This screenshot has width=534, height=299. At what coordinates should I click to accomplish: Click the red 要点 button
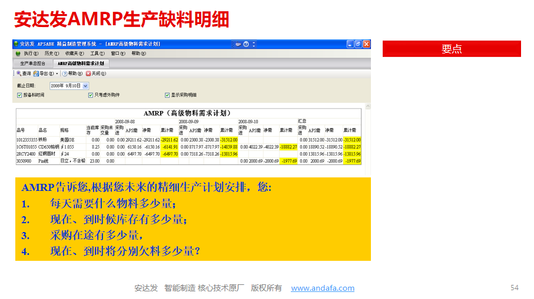click(452, 49)
